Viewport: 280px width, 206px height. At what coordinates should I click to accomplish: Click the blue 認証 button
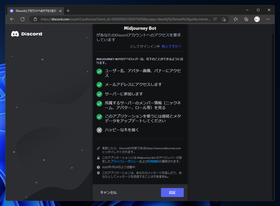pos(172,192)
